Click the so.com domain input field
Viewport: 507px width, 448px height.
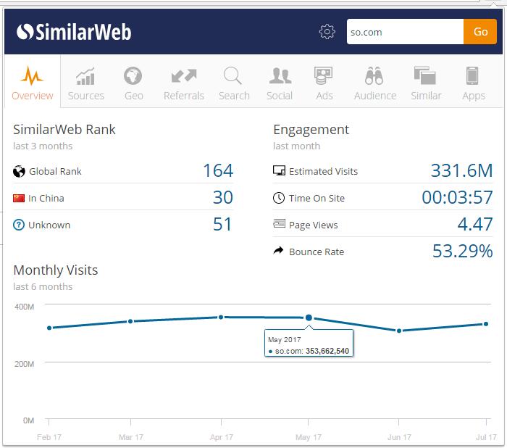click(404, 32)
